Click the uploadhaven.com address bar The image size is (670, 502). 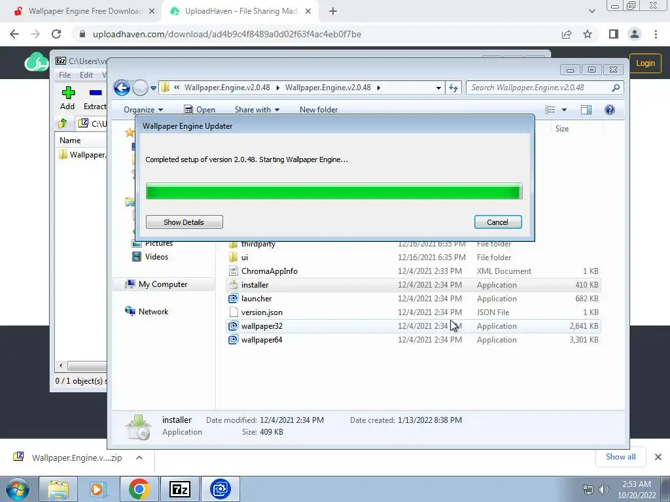(226, 34)
